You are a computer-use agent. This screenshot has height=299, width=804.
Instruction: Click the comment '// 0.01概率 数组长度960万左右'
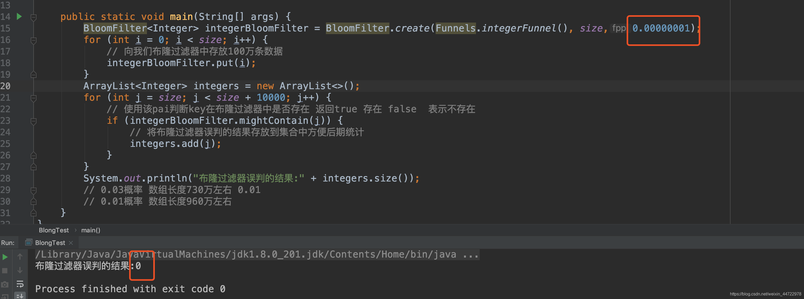pos(157,201)
